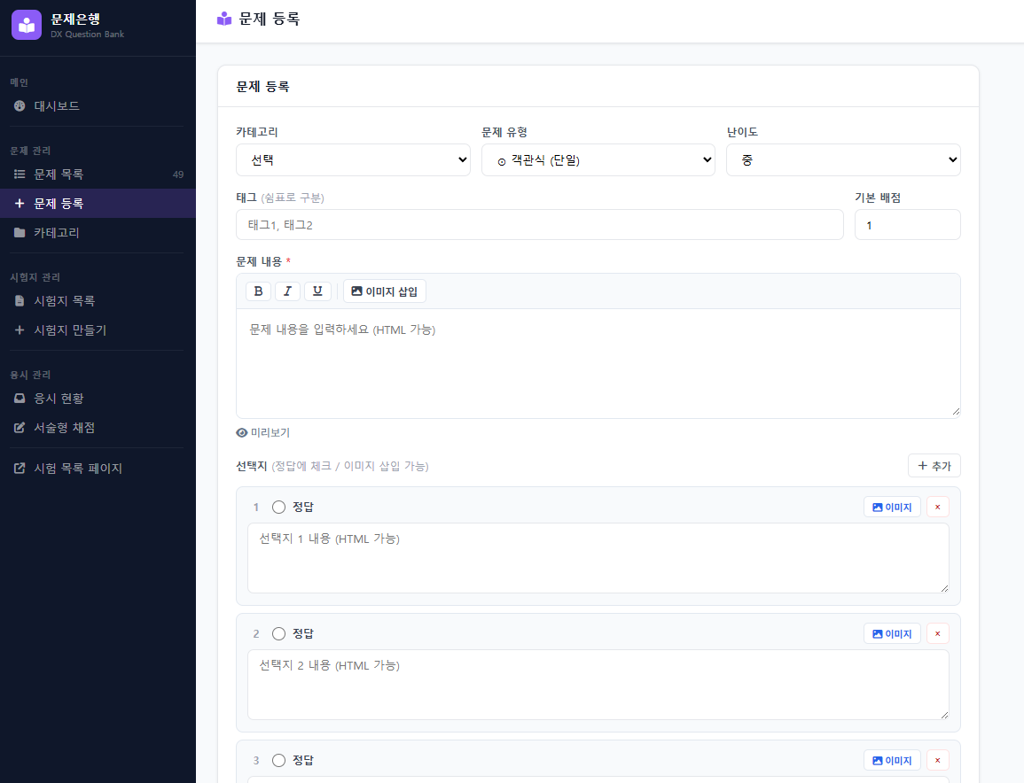Screen dimensions: 1024x783
Task: Click the 시험 목록 페이지 external link icon
Action: [x=20, y=468]
